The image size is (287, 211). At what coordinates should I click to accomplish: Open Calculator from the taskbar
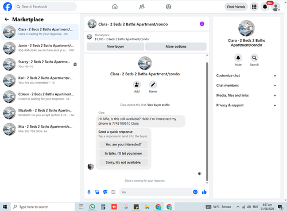[x=103, y=207]
